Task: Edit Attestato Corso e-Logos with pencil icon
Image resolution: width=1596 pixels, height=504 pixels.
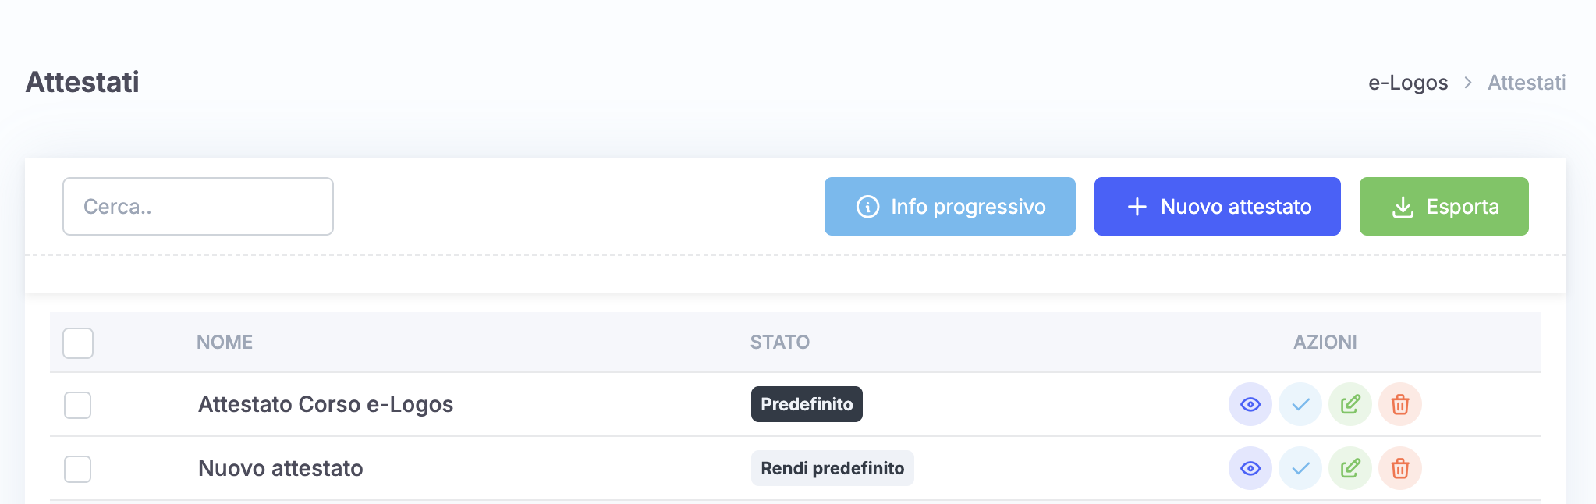Action: [x=1350, y=404]
